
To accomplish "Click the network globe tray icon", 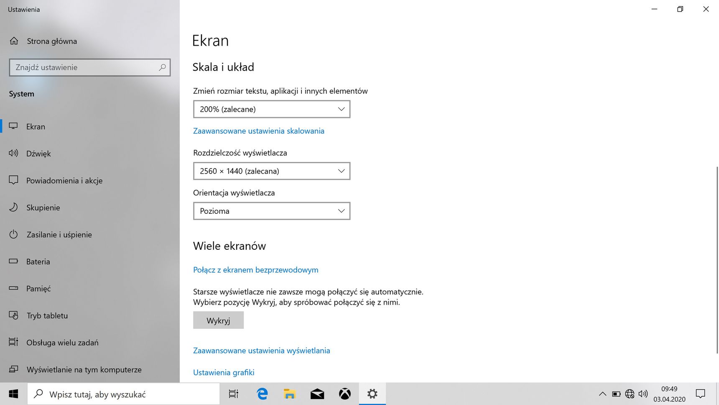I will [630, 394].
